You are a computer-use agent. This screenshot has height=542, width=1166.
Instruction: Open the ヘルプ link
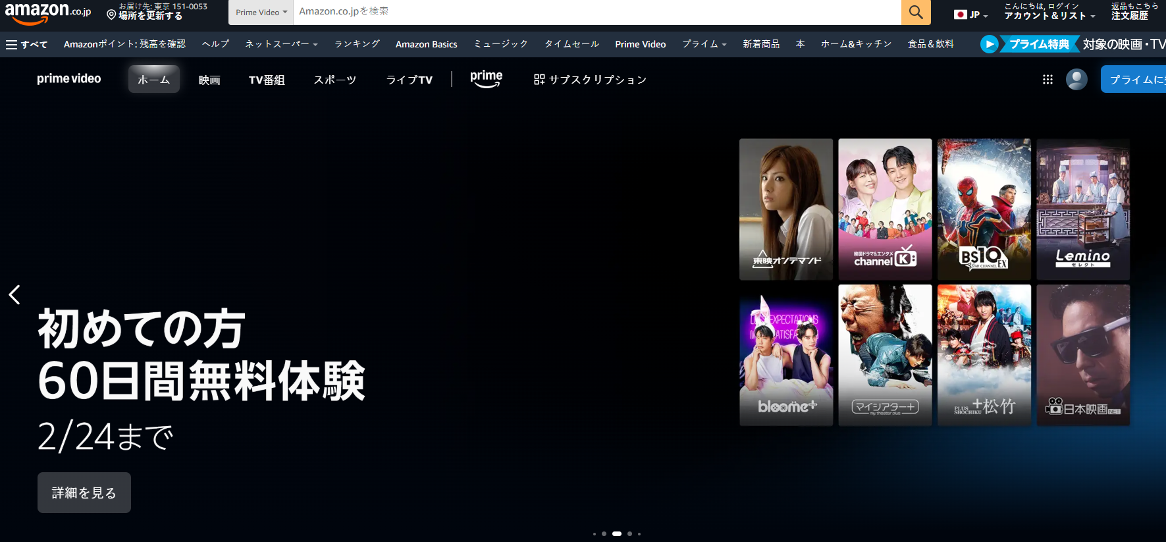(x=215, y=44)
